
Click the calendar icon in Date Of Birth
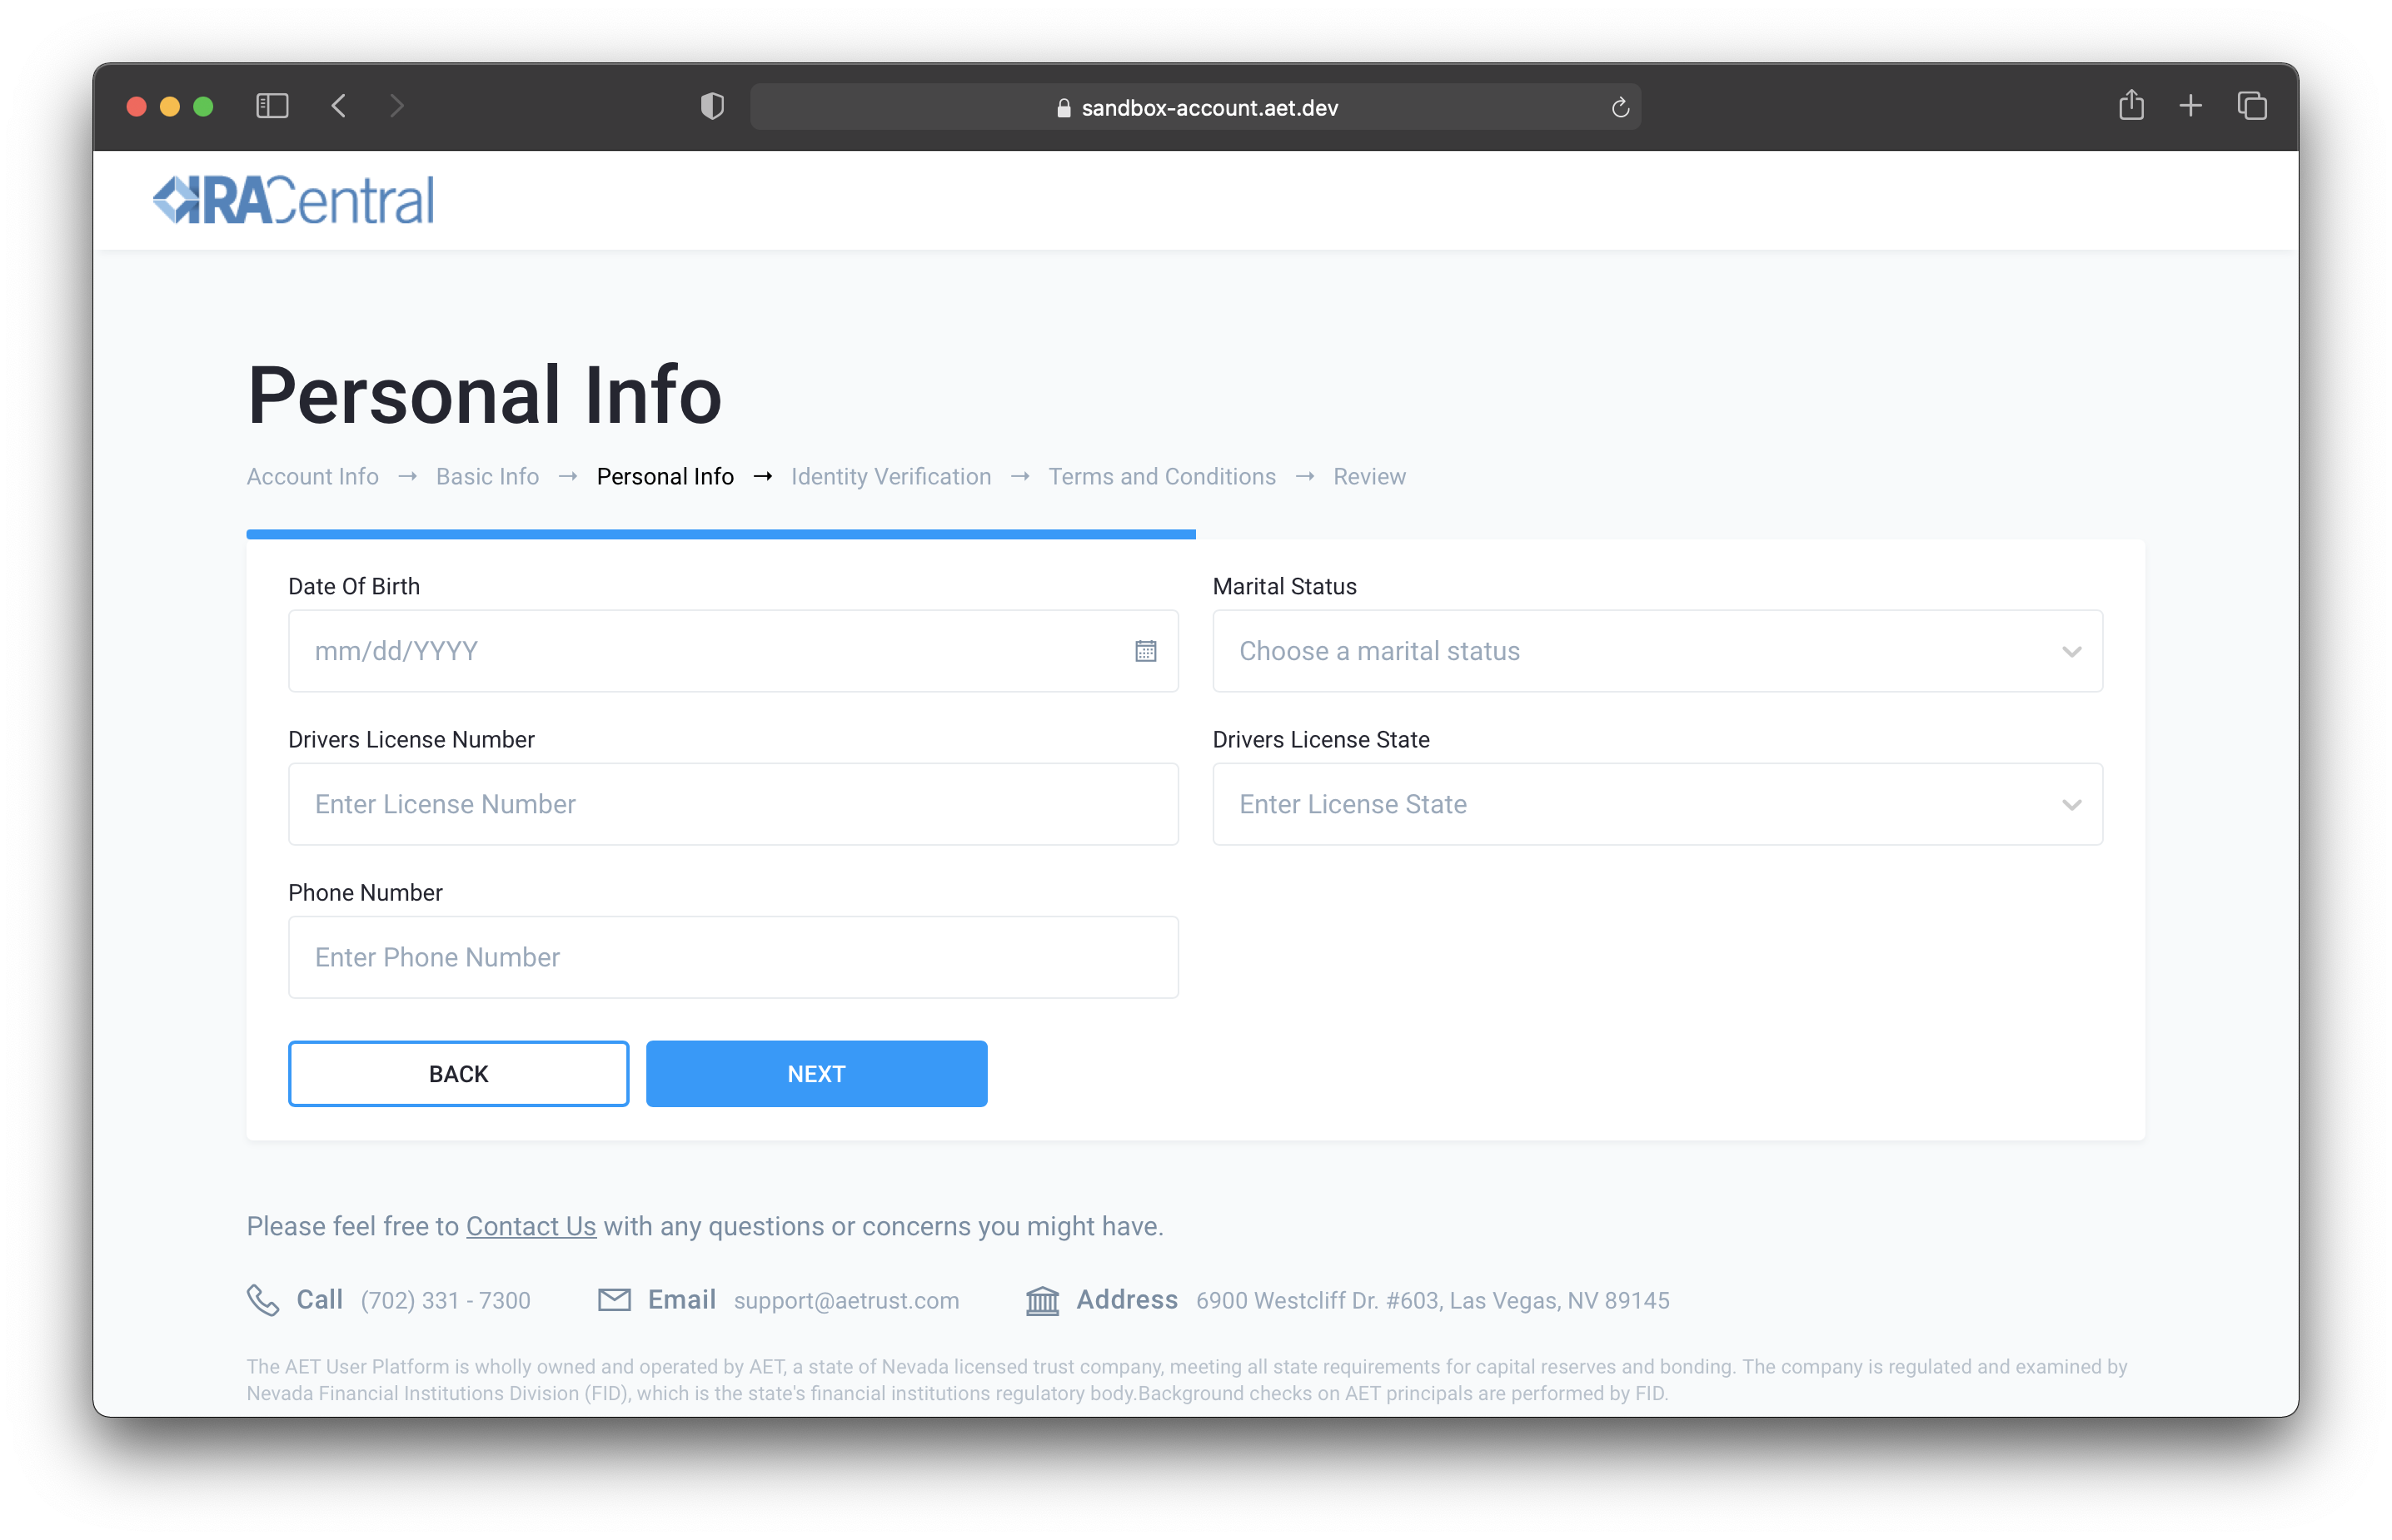[x=1145, y=651]
